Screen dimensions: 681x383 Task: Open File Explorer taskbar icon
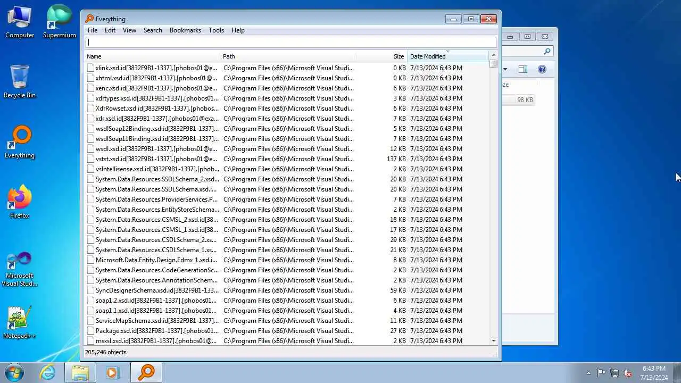80,372
